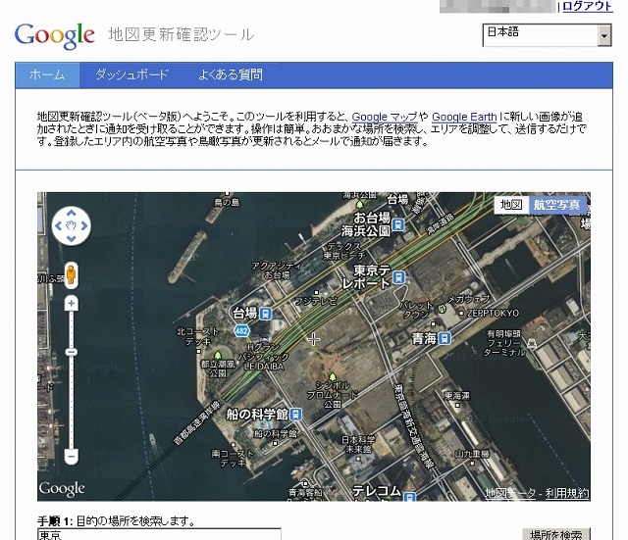The height and width of the screenshot is (540, 628).
Task: Pan the map up with the arrow
Action: [72, 214]
